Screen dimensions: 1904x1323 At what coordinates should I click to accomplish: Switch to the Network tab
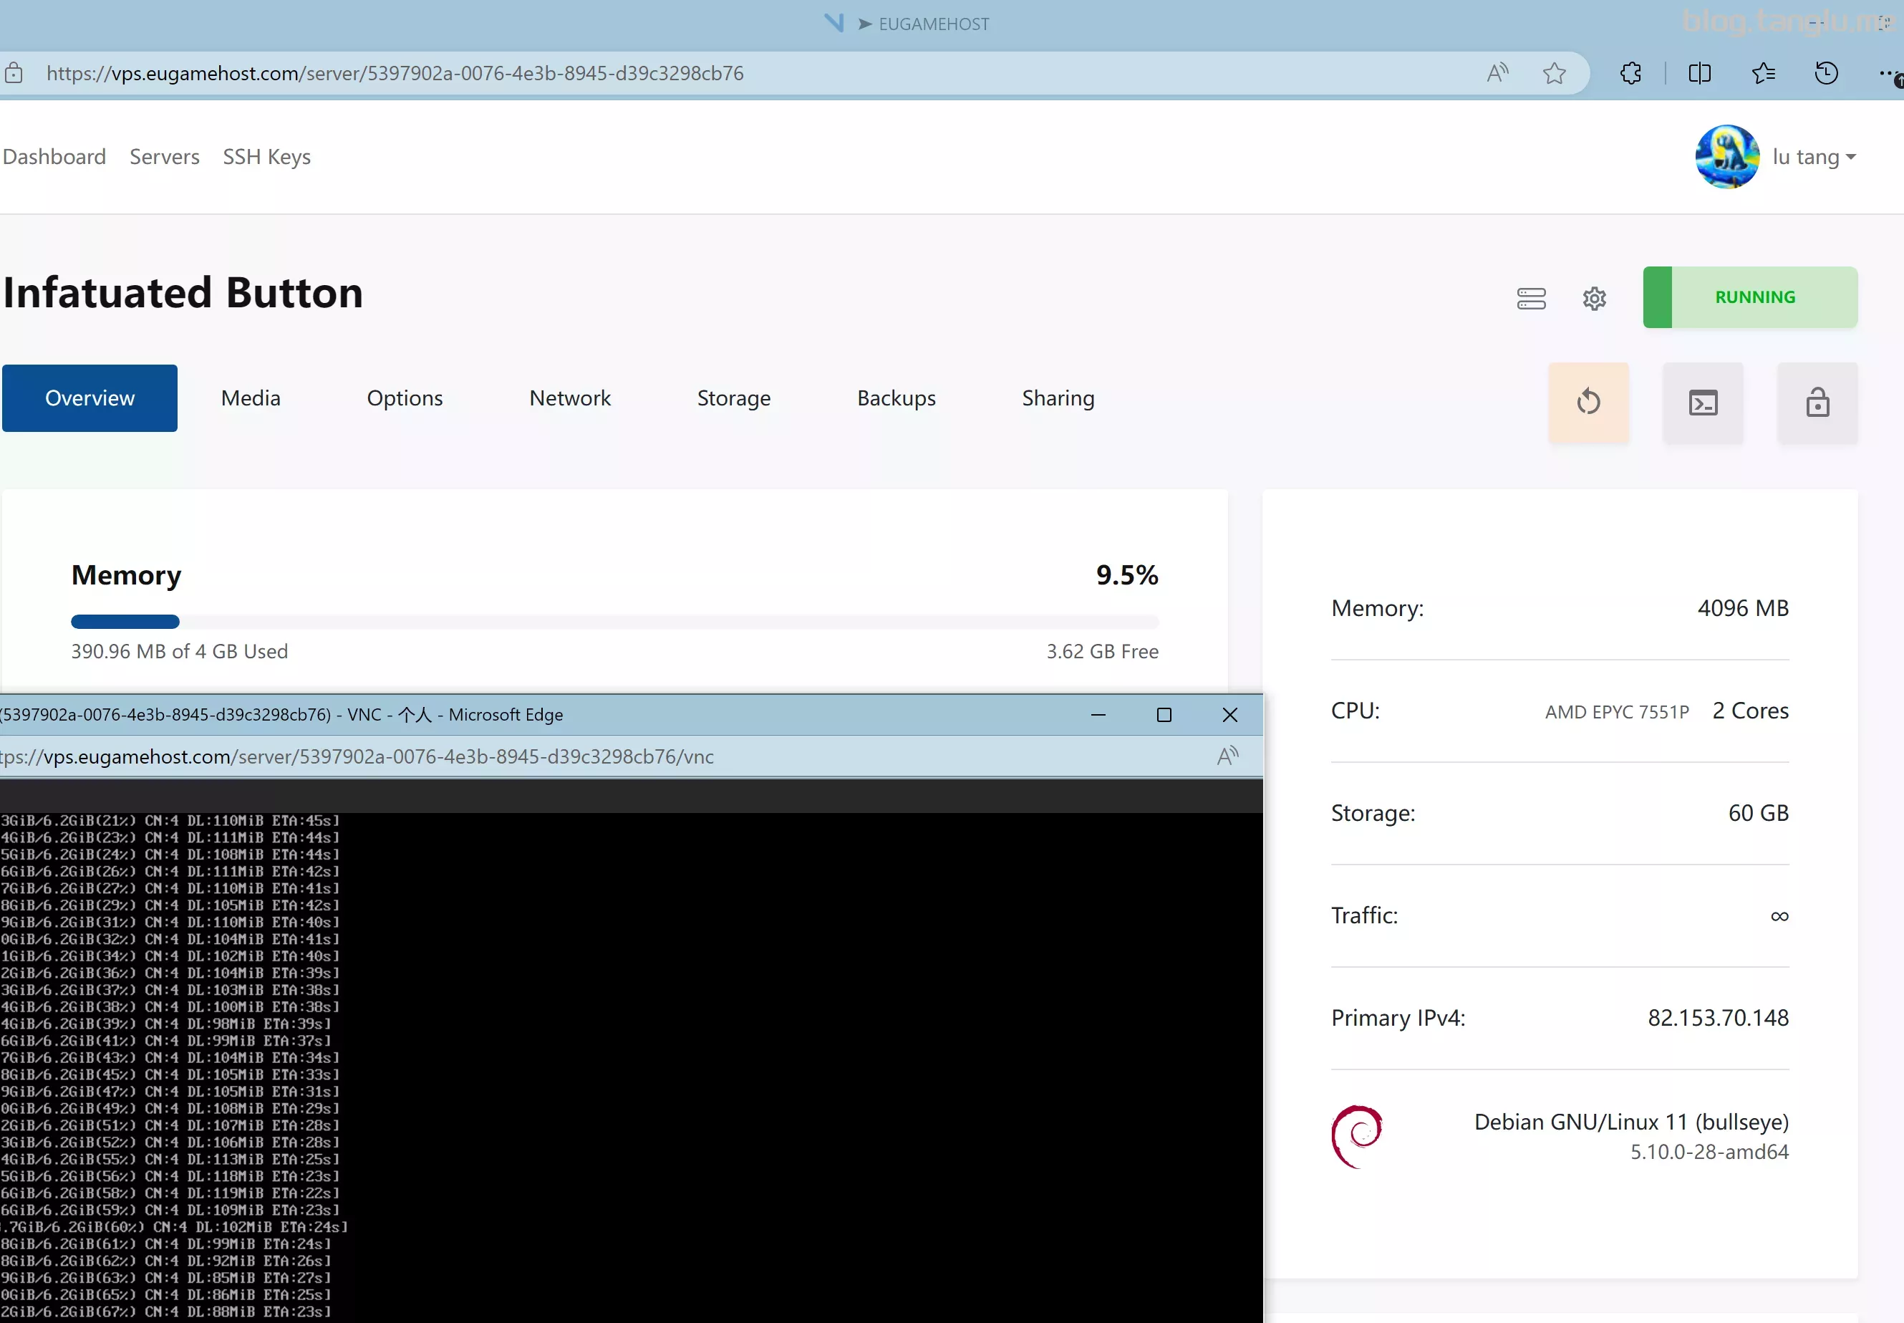click(569, 398)
